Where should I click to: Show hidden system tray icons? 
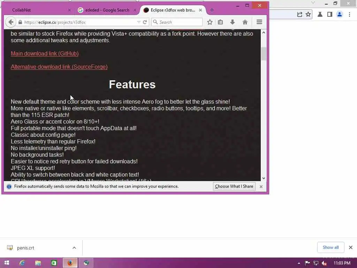pos(299,263)
